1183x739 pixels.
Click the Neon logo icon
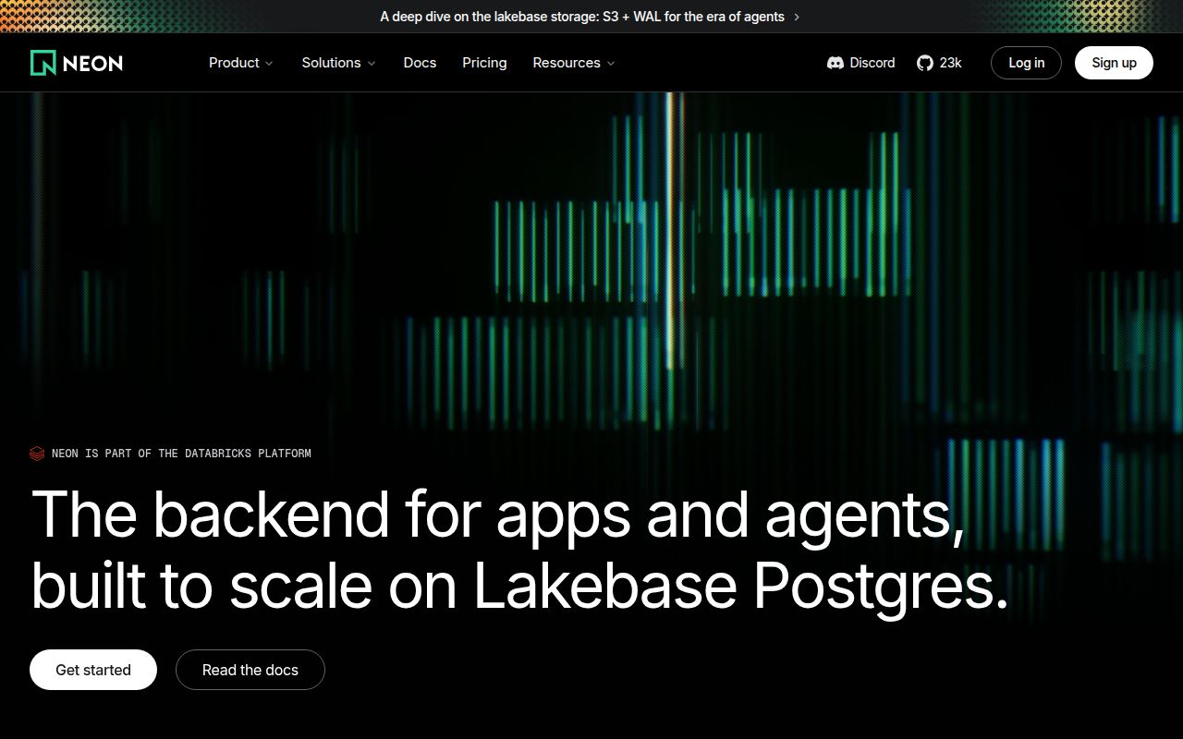point(43,63)
